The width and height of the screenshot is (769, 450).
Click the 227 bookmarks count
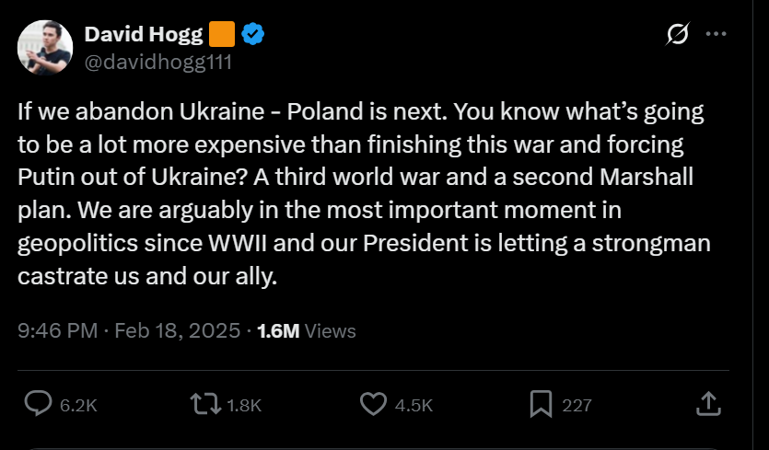pos(577,406)
